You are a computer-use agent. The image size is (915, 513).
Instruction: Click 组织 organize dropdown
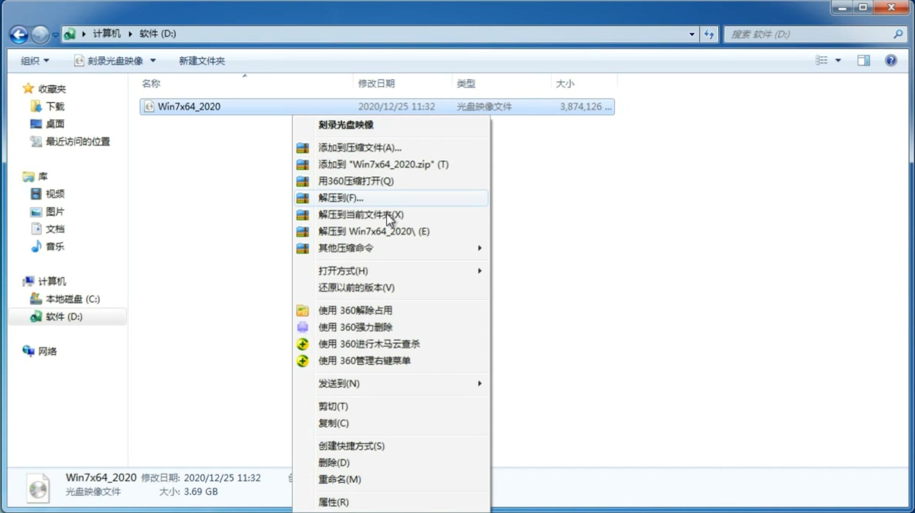click(x=35, y=60)
